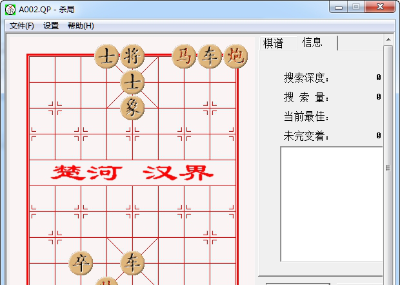Image resolution: width=400 pixels, height=296 pixels.
Task: Click the scrollbar up arrow
Action: [388, 39]
